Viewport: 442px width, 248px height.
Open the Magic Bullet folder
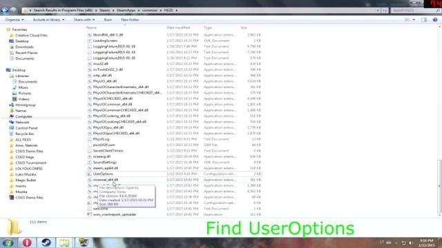[26, 180]
